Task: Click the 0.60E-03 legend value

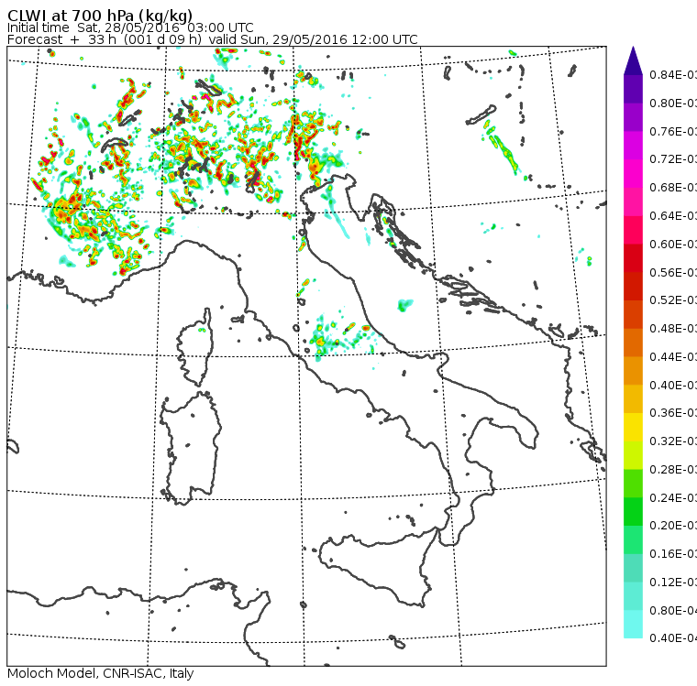Action: pyautogui.click(x=672, y=244)
